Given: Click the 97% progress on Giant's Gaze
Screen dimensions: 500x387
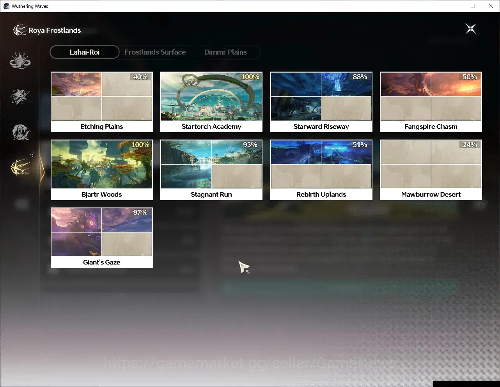Looking at the screenshot, I should [140, 213].
